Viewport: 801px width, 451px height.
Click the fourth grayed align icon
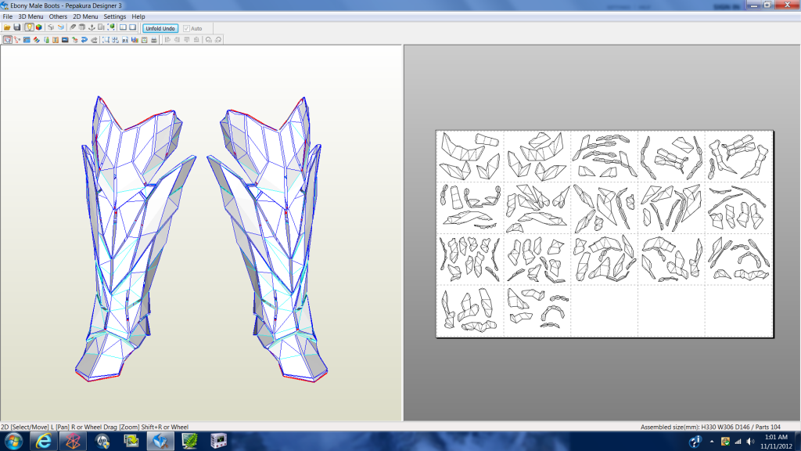click(196, 40)
